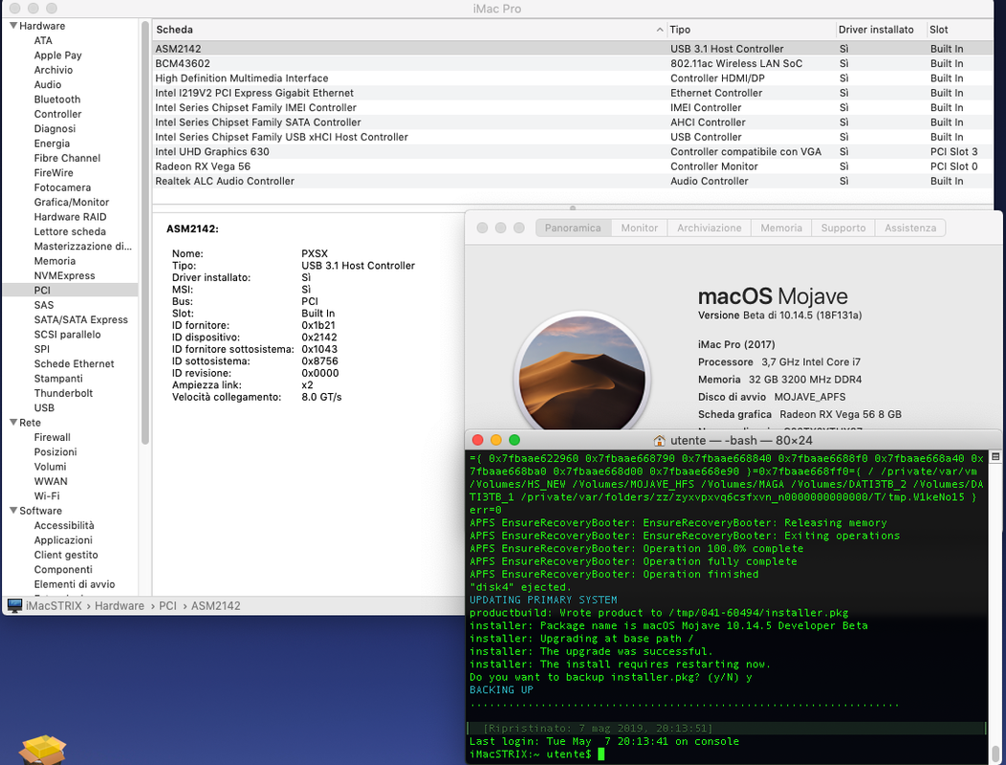Select Intel Series Chipset Family IMEI Controller row
Viewport: 1006px width, 765px height.
tap(573, 108)
